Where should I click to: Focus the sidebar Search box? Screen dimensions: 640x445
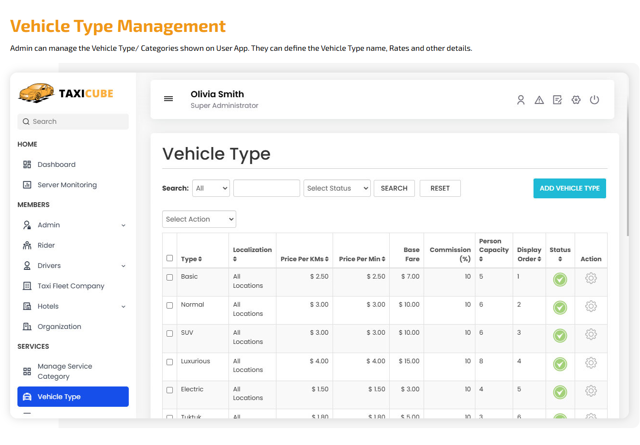tap(73, 121)
